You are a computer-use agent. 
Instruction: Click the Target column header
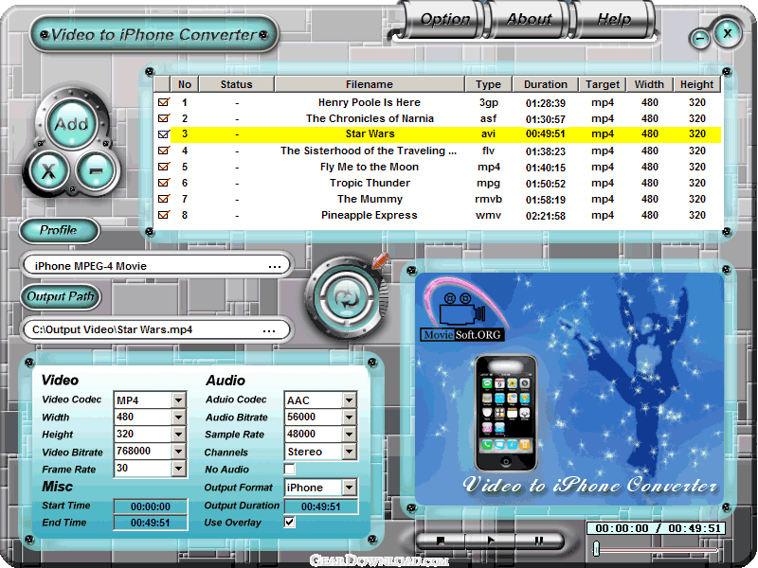tap(603, 84)
